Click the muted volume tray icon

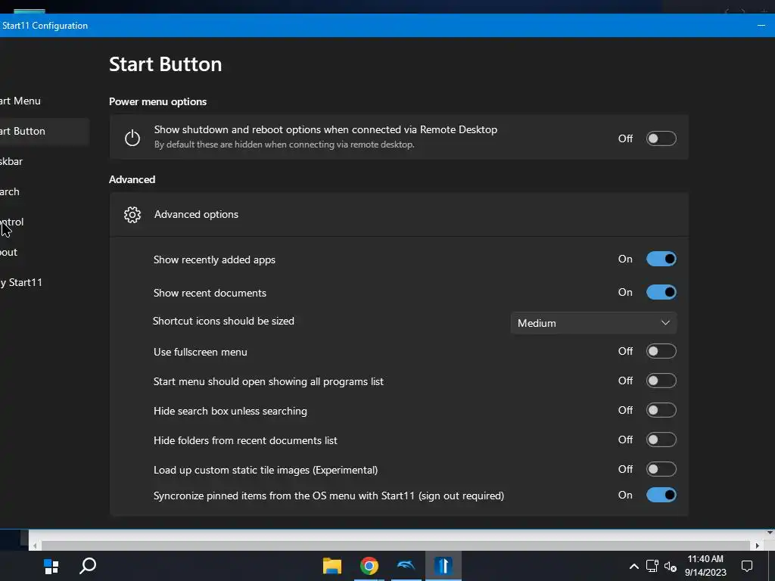(x=671, y=567)
